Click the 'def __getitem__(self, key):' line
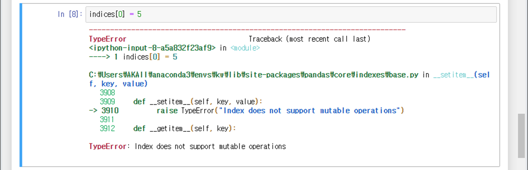 pos(184,129)
